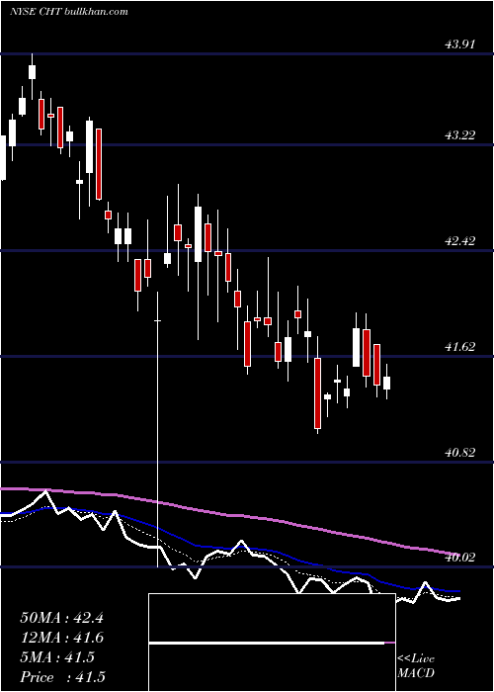Click the Price : 41.5 reading

(62, 677)
